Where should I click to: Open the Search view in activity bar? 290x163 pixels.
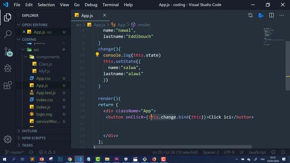pos(8,34)
